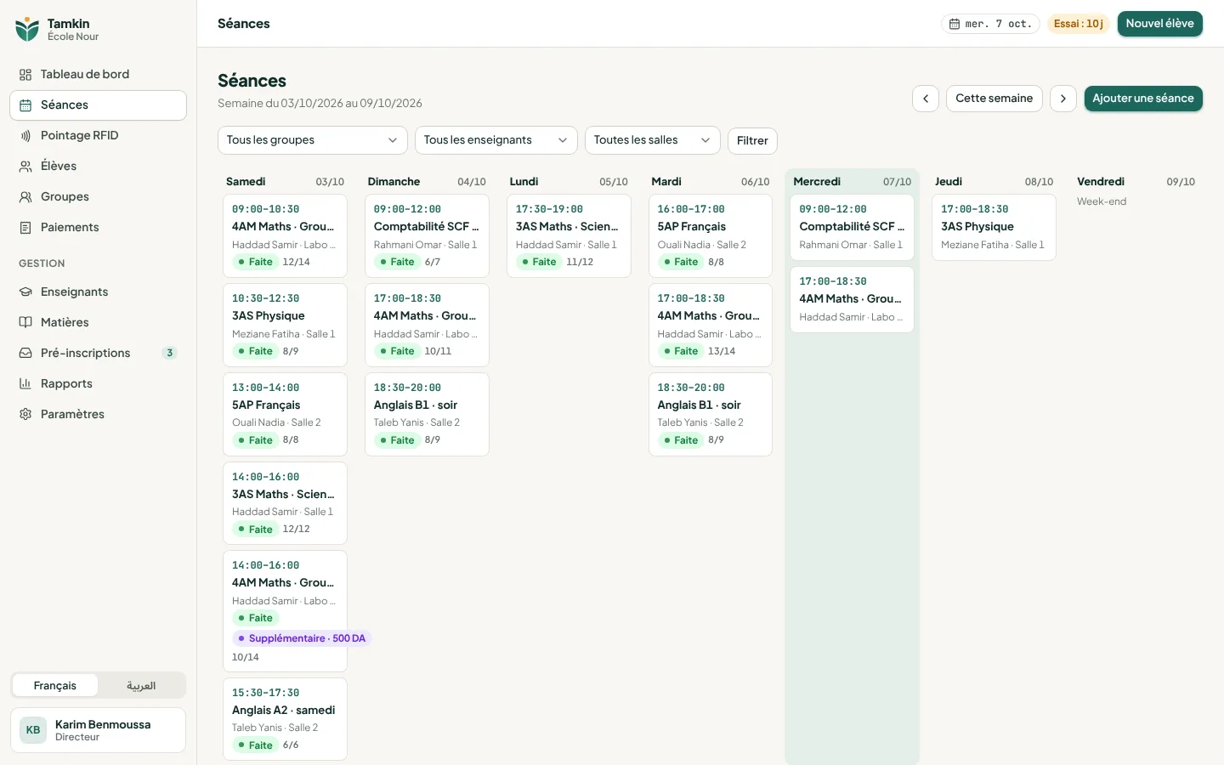The height and width of the screenshot is (765, 1224).
Task: Click the Tamkin leaf logo icon
Action: pyautogui.click(x=27, y=29)
